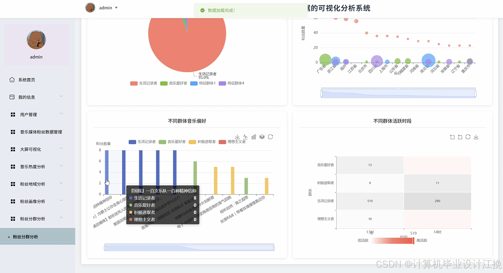Toggle 理想主义者 legend in music preference chart

pos(232,142)
